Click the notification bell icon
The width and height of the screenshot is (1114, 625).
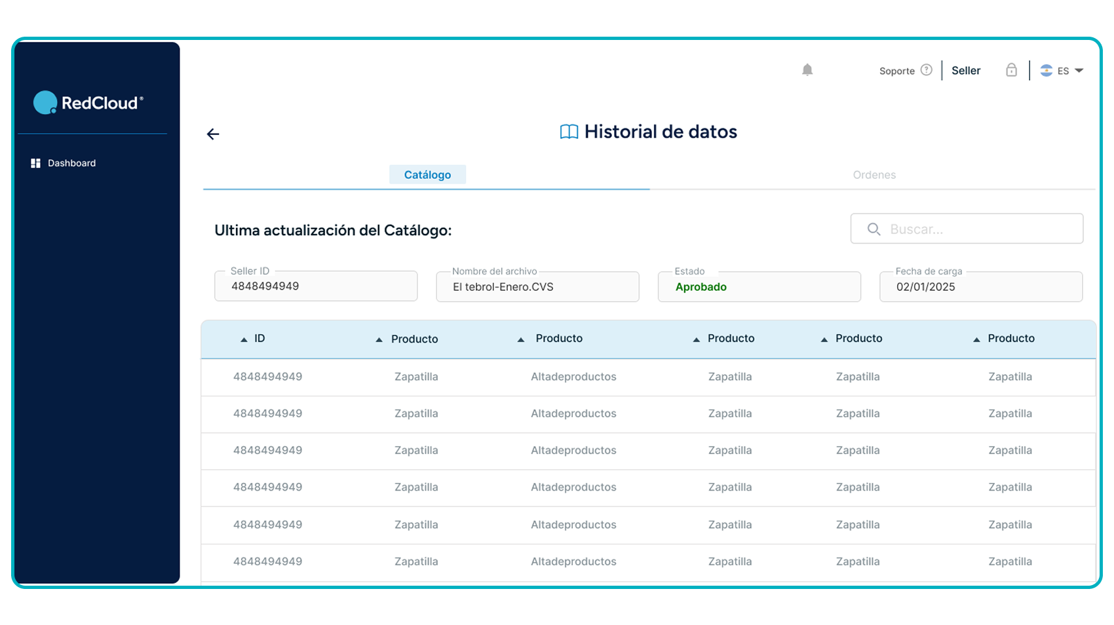807,70
